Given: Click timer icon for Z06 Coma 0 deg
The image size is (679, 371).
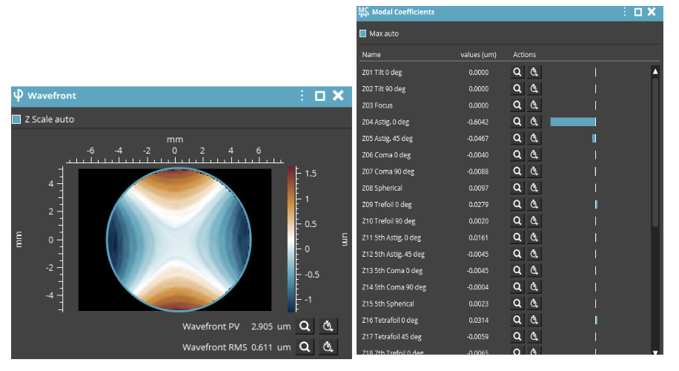Looking at the screenshot, I should coord(534,155).
